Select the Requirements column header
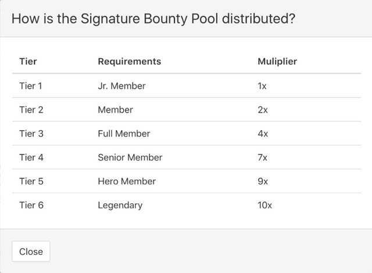372x273 pixels. click(x=130, y=62)
